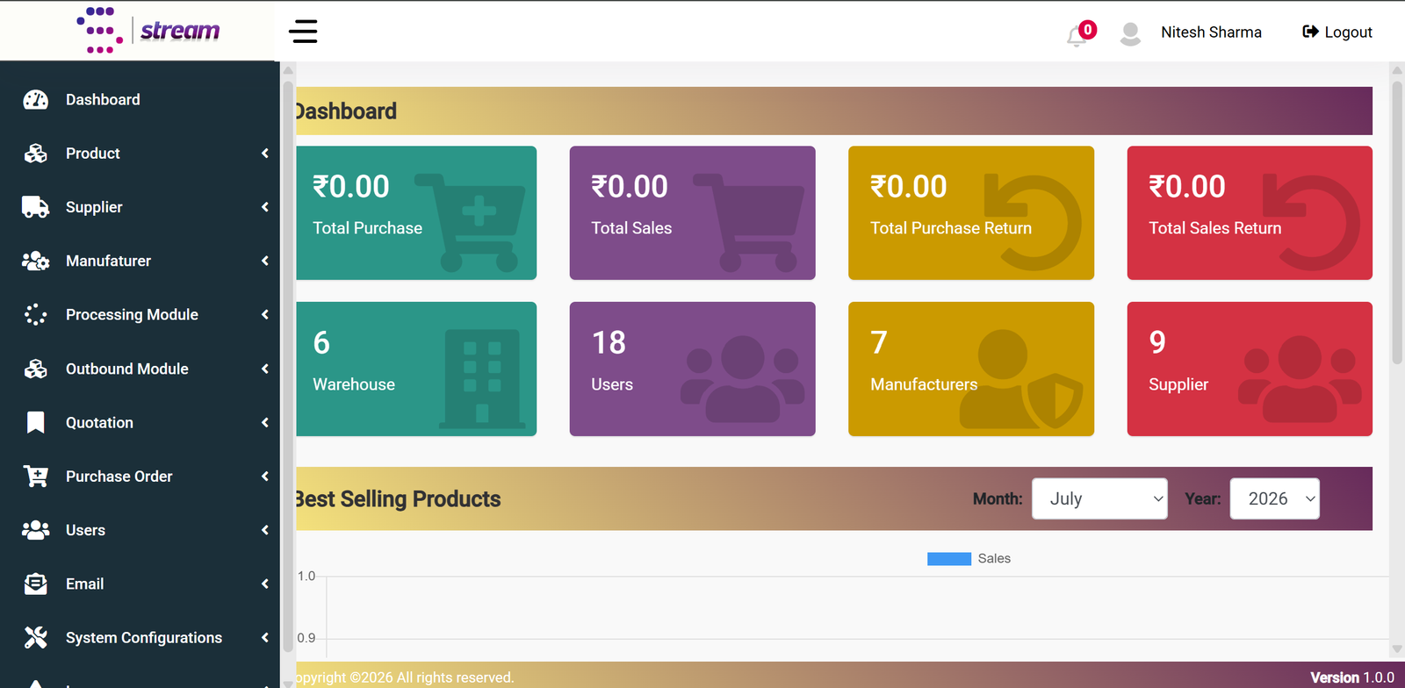1405x688 pixels.
Task: Click the Logout arrow icon
Action: [x=1310, y=32]
